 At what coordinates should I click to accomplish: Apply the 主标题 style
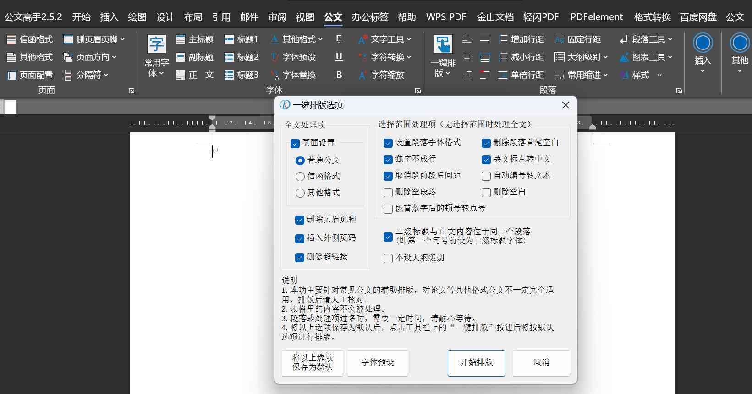click(195, 39)
